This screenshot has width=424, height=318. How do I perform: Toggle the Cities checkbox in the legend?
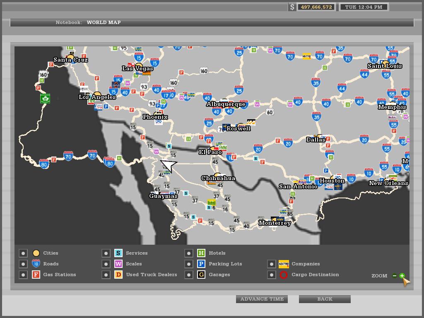(23, 253)
